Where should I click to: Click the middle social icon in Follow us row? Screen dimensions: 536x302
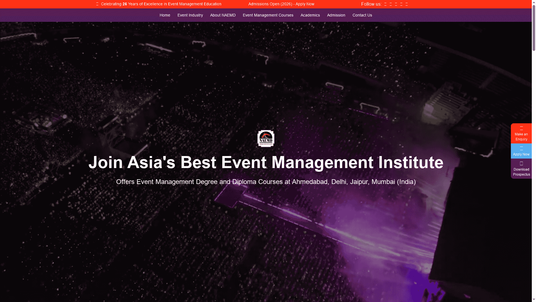click(x=396, y=4)
